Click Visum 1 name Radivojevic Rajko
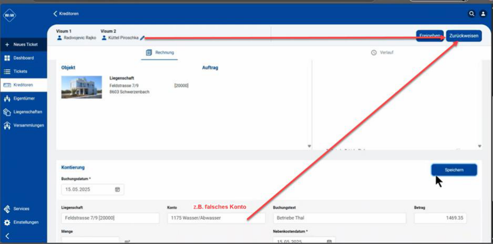Screen dimensions: 493x244 [x=80, y=38]
